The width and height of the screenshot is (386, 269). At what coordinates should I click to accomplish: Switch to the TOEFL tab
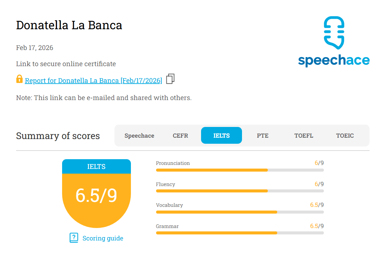click(x=304, y=136)
